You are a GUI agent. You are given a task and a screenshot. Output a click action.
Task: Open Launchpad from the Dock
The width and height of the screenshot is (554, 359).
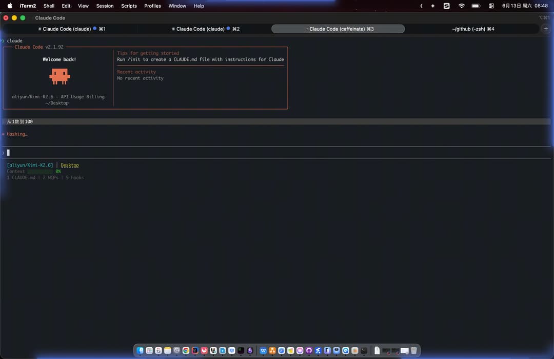tap(149, 350)
